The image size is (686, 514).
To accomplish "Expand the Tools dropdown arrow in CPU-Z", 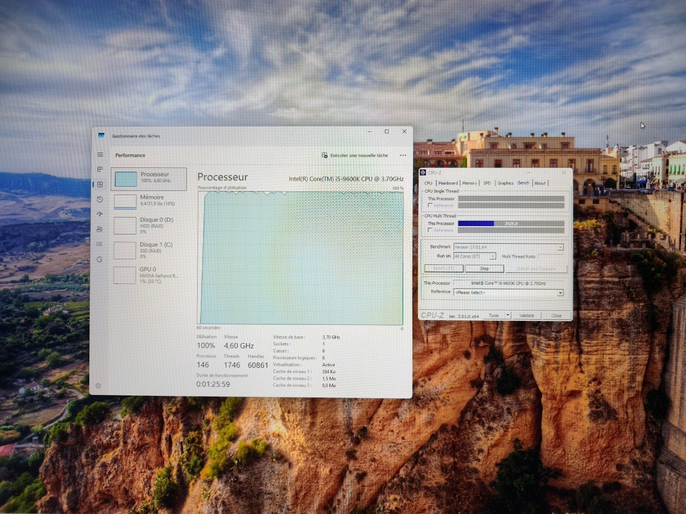I will tap(508, 315).
